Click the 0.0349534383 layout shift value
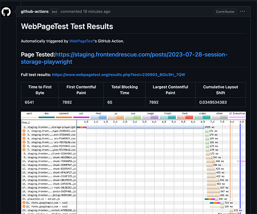Viewport: 257px width, 214px height. [213, 102]
